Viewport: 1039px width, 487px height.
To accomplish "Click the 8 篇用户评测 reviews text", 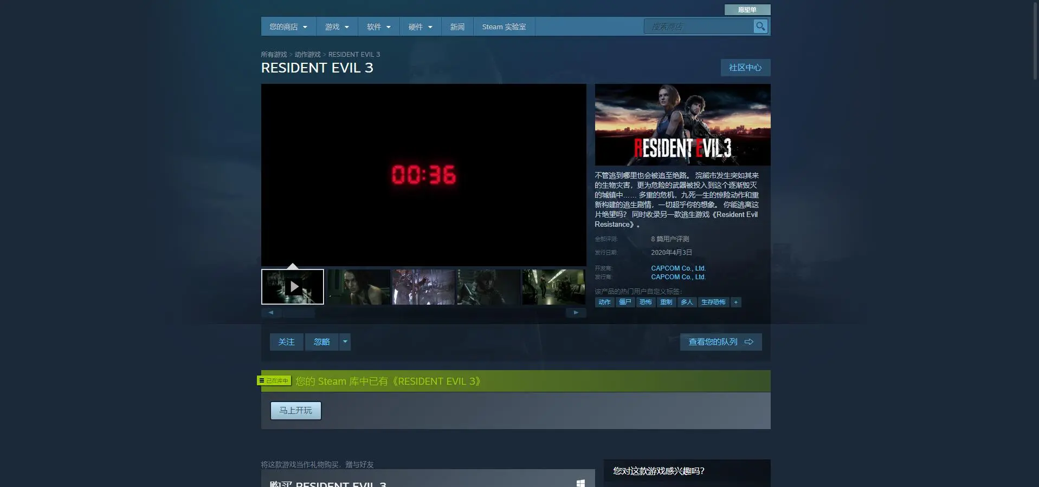I will [x=670, y=239].
